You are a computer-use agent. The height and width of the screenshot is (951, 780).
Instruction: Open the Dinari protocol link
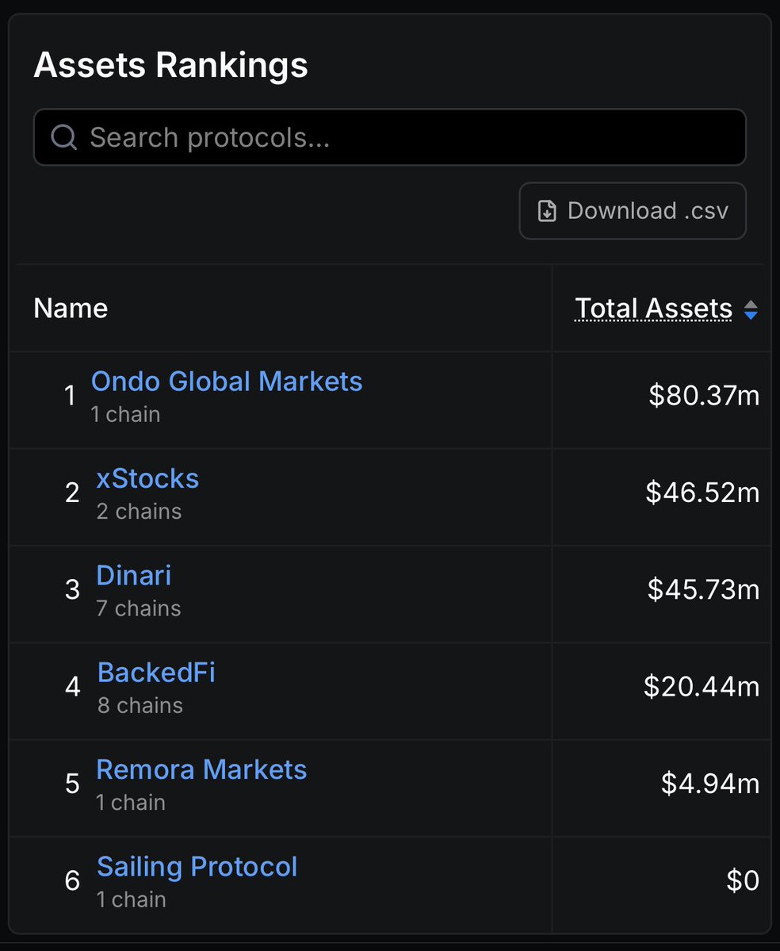[133, 576]
